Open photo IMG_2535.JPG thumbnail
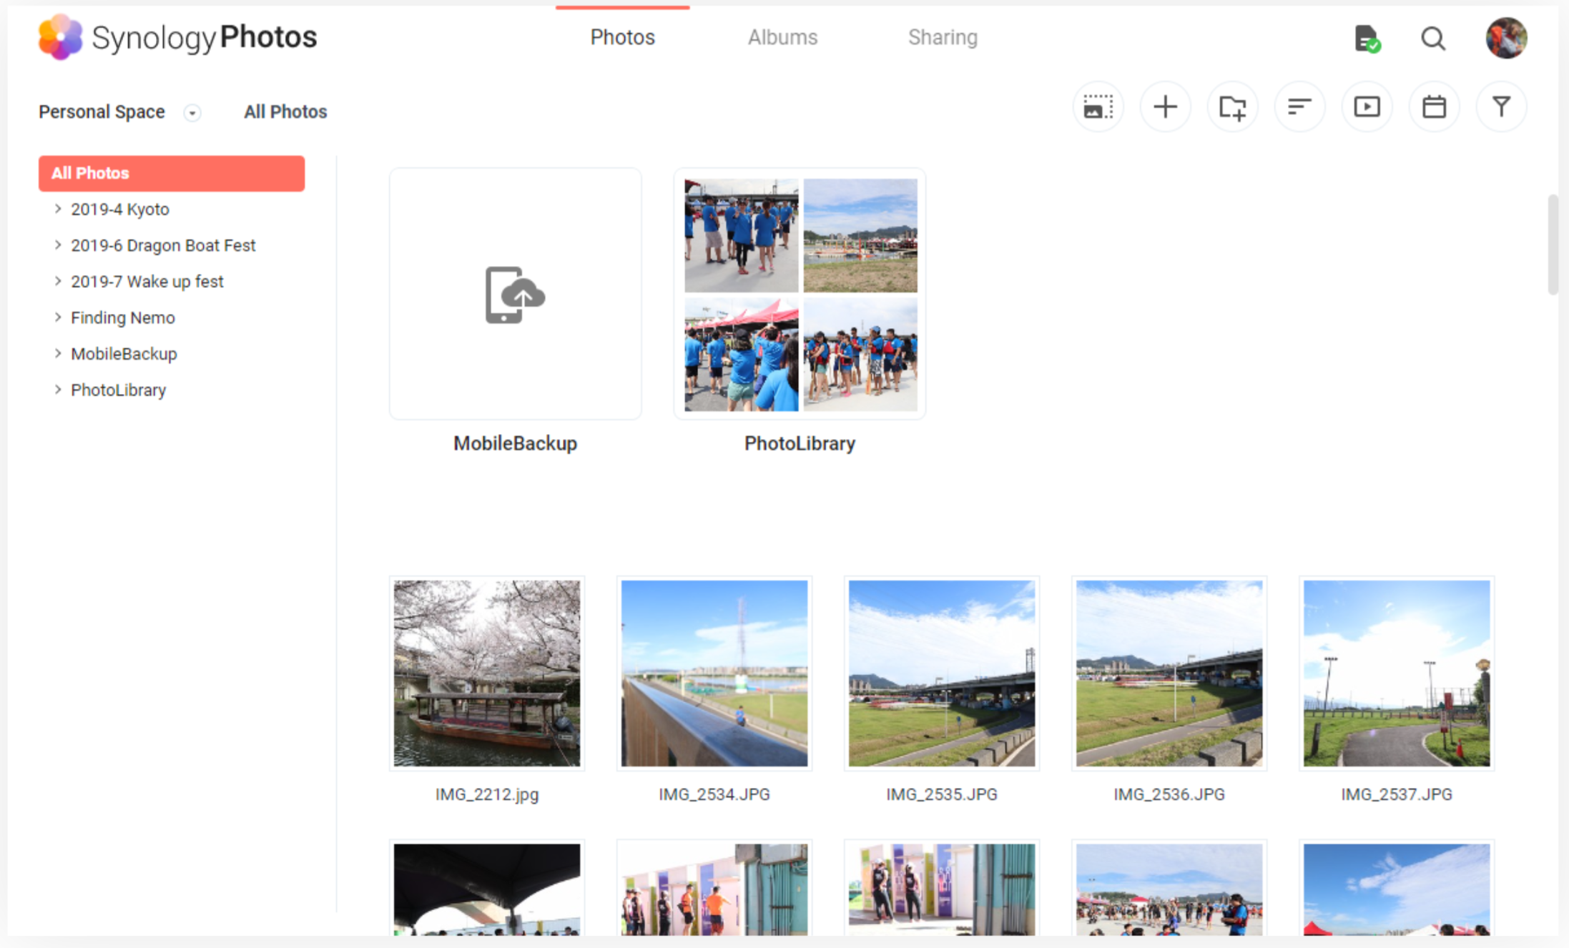This screenshot has width=1569, height=948. coord(942,673)
